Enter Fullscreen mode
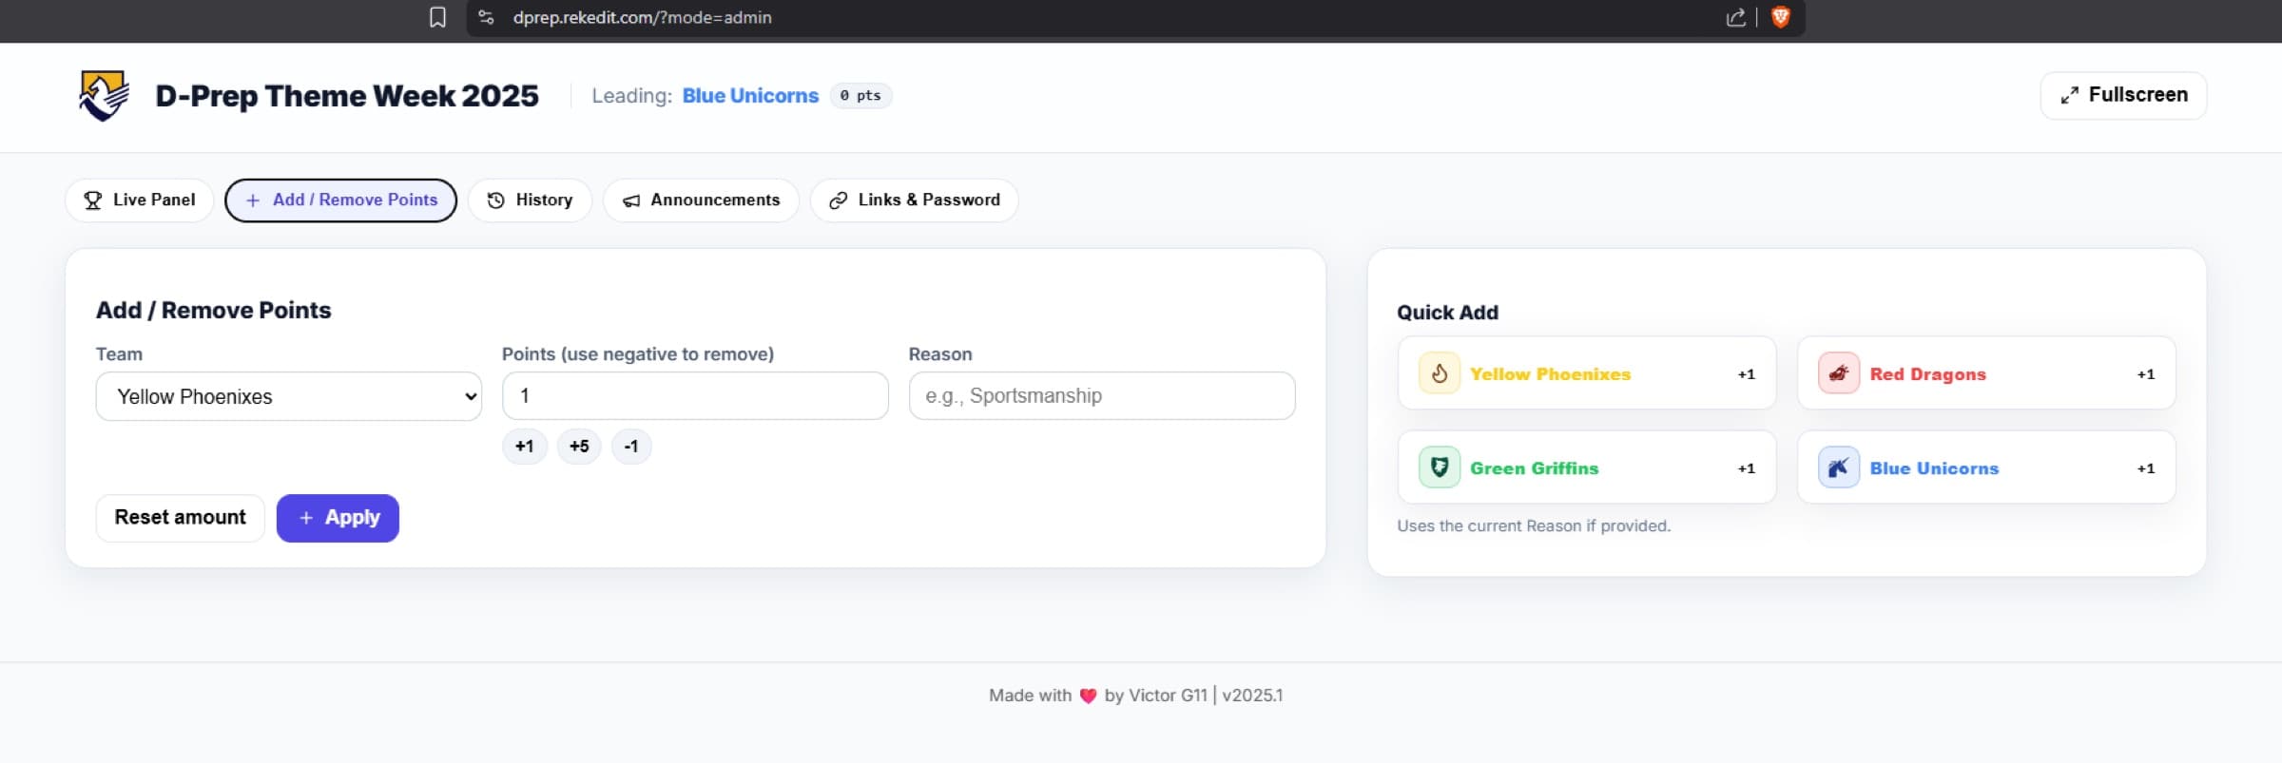 pyautogui.click(x=2123, y=95)
